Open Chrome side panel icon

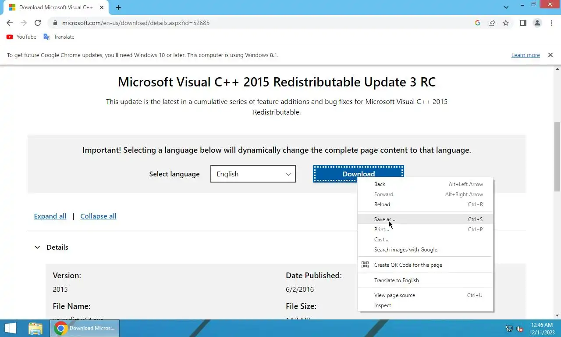(523, 23)
